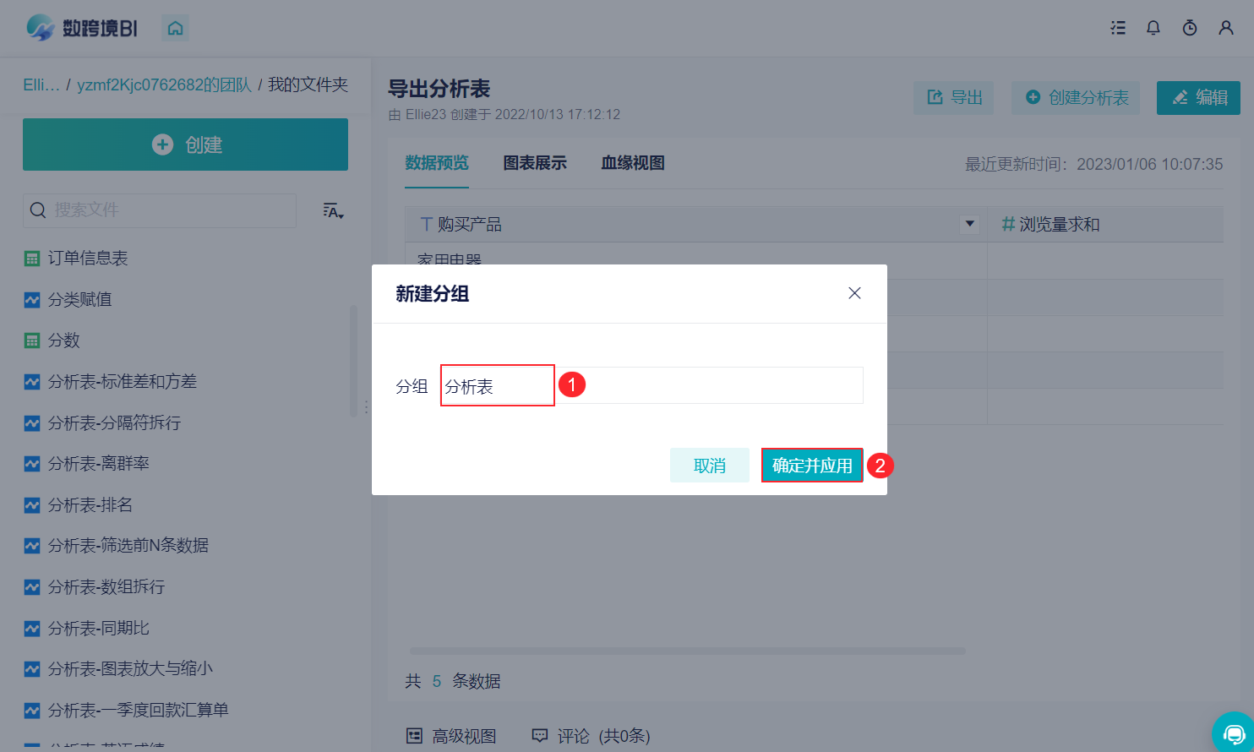Click the 分析表-标准差和方差 chart icon
The height and width of the screenshot is (752, 1254).
tap(32, 382)
